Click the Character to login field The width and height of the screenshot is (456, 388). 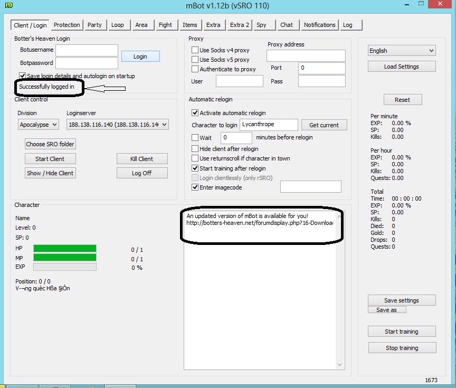[269, 125]
